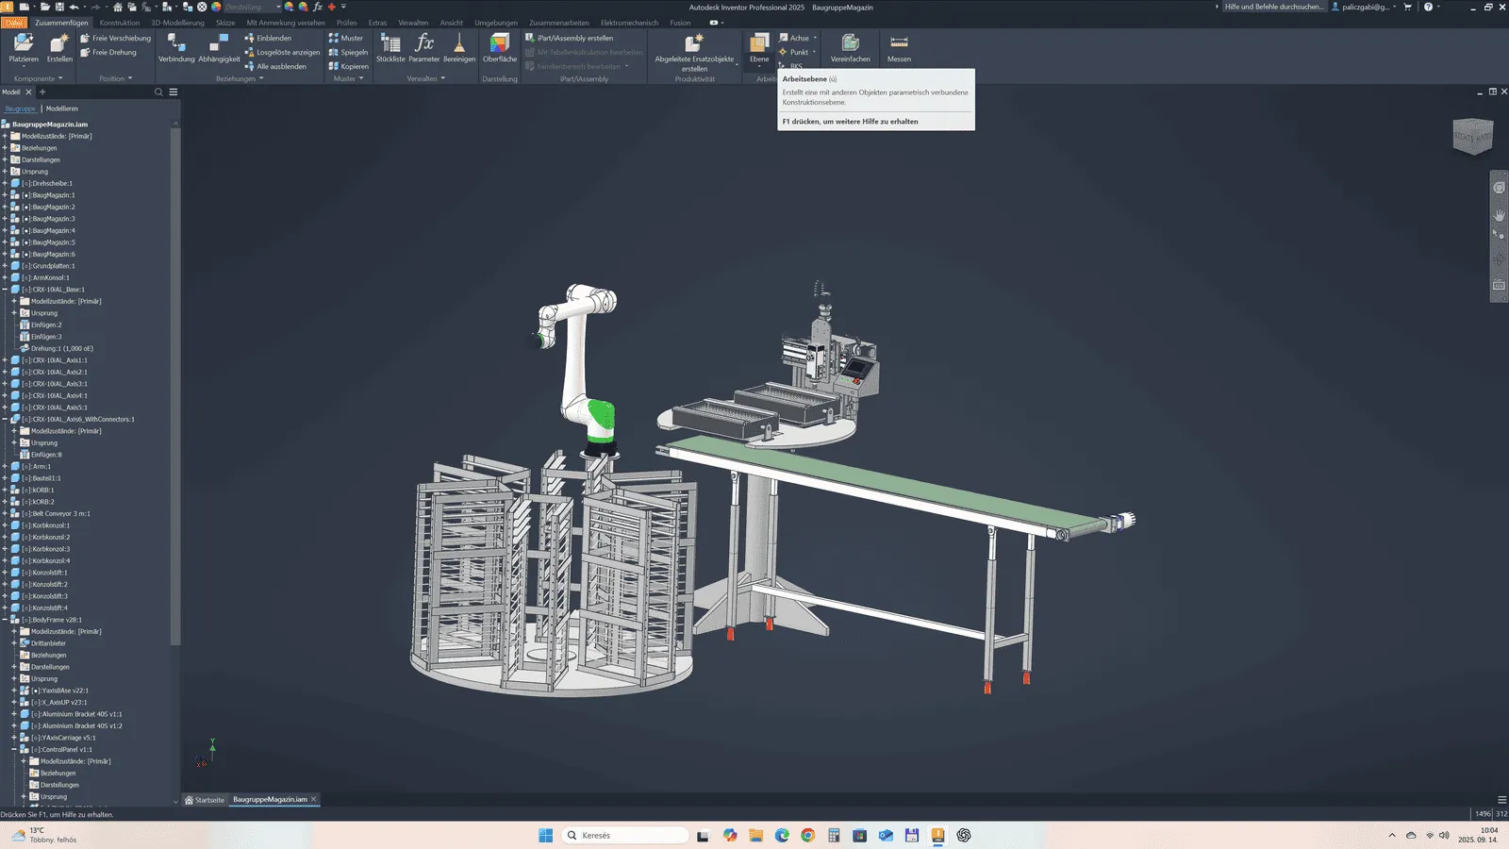Click the Modellieren browser link
This screenshot has width=1509, height=849.
[x=62, y=108]
